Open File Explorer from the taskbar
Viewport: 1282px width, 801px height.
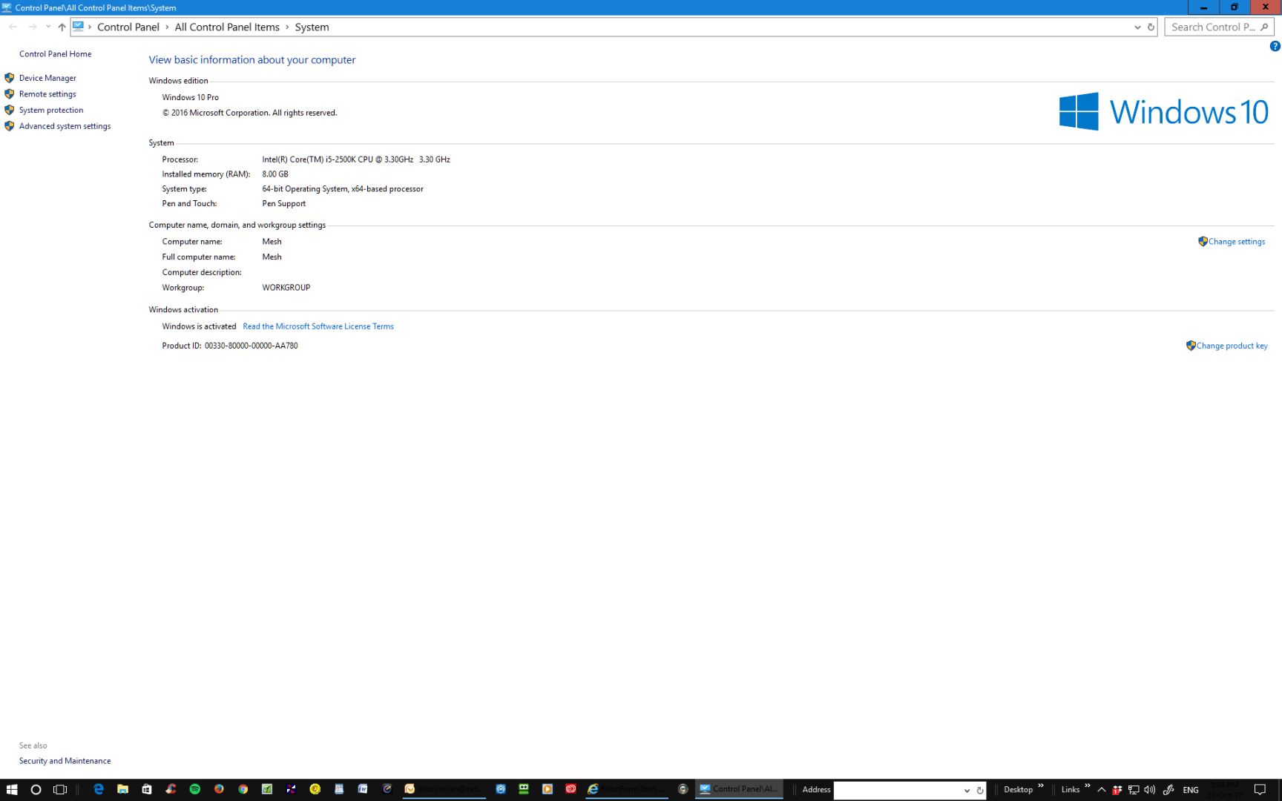pyautogui.click(x=122, y=789)
